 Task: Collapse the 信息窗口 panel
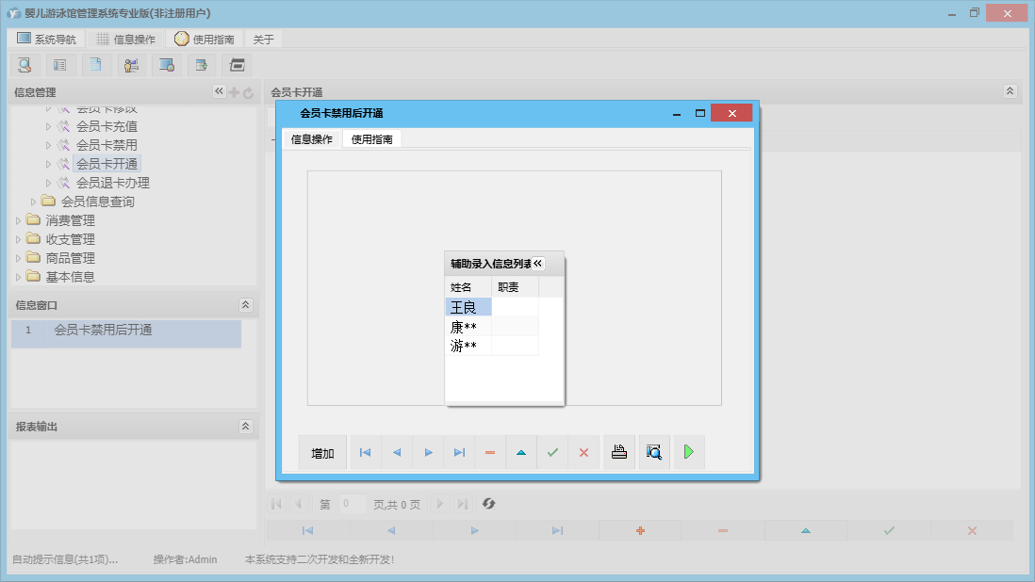coord(245,304)
